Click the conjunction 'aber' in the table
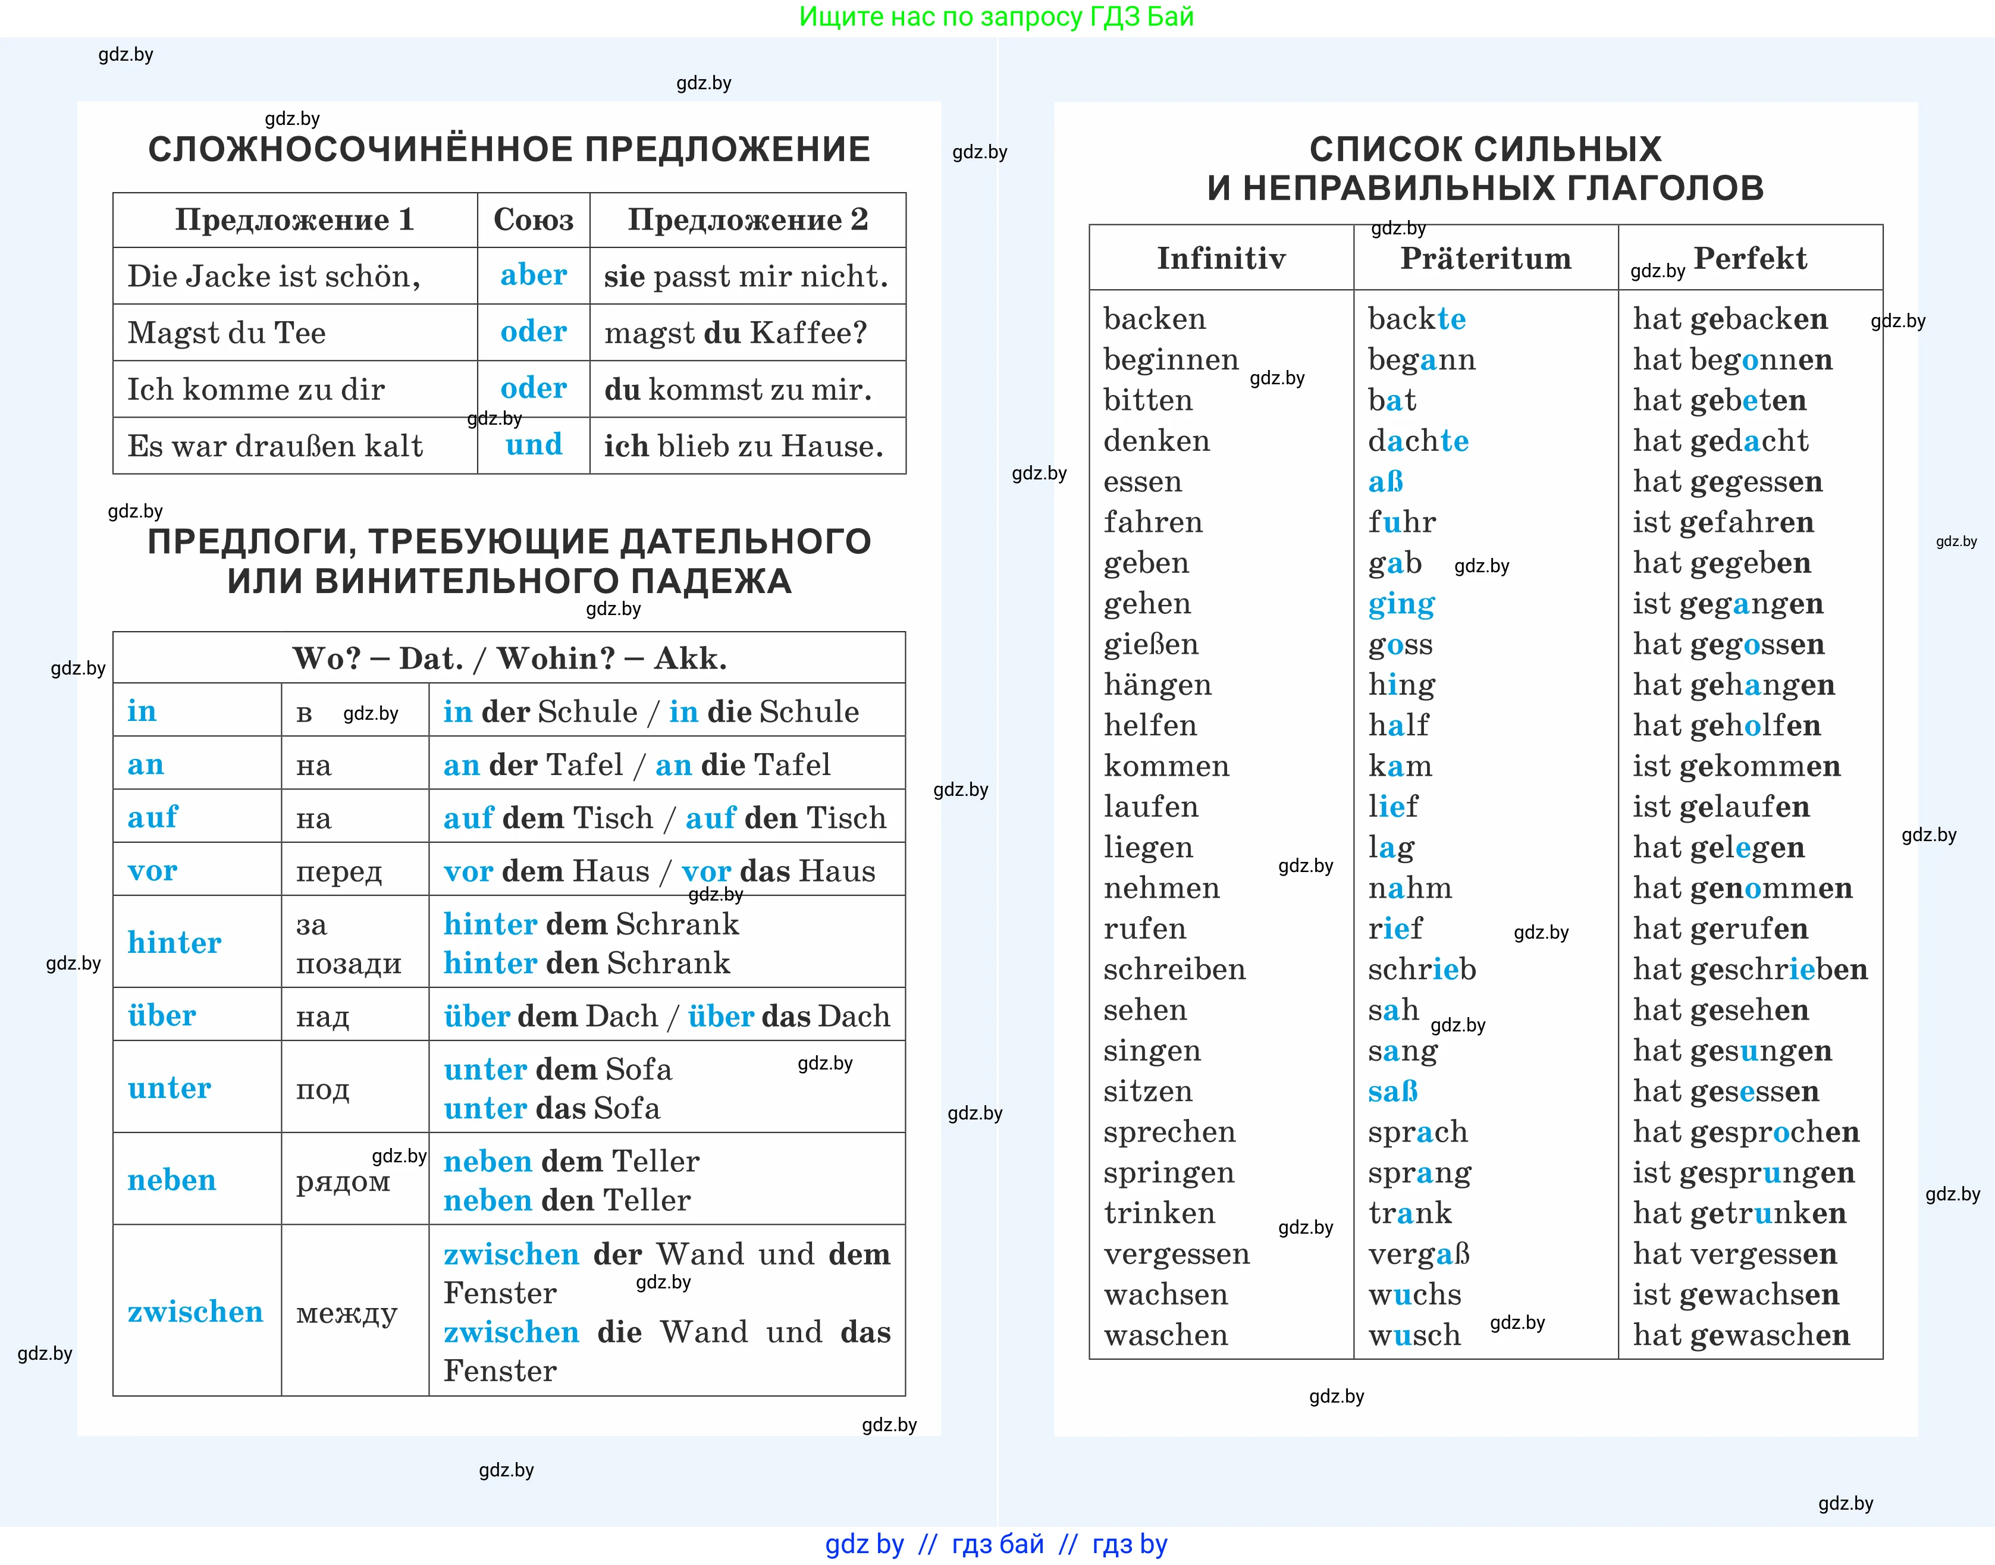1995x1565 pixels. pos(534,275)
